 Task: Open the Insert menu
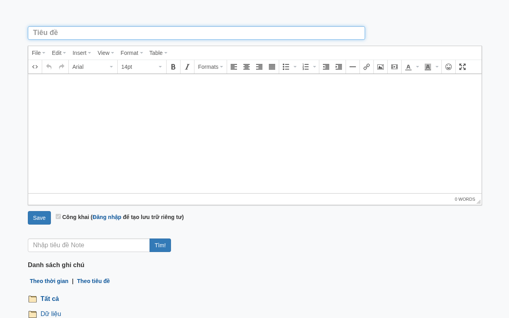coord(82,53)
